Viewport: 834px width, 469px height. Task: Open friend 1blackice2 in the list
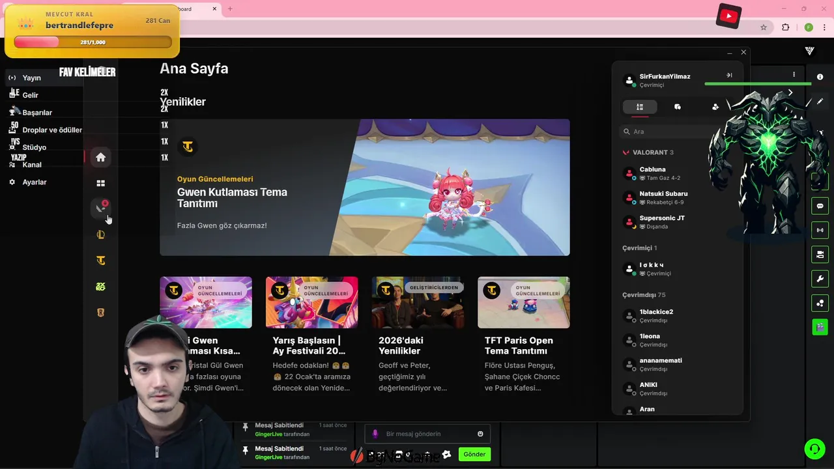click(678, 316)
